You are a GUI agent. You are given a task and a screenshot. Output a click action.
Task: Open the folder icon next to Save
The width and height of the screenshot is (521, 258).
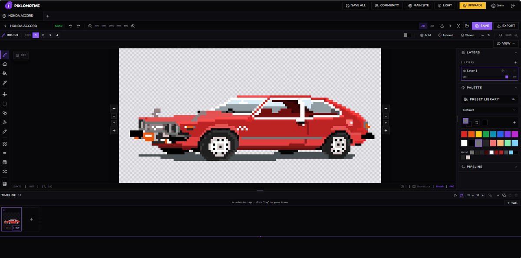pos(466,26)
